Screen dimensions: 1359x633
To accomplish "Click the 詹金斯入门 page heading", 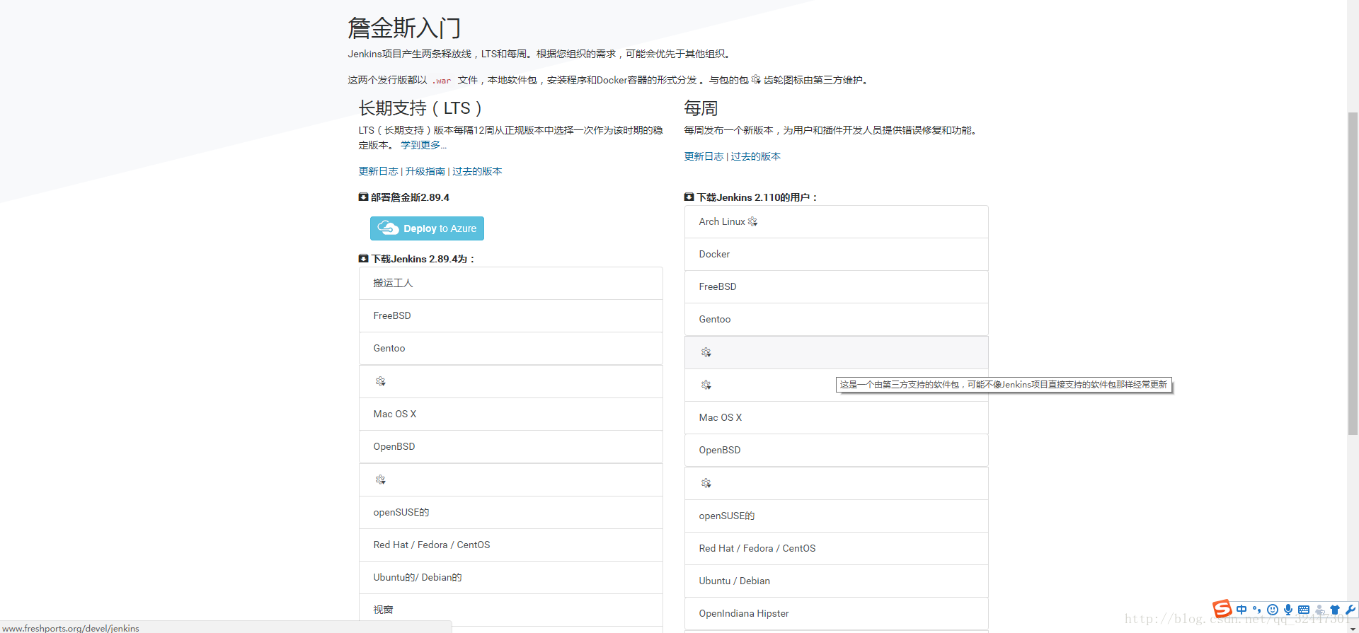I will [x=404, y=28].
